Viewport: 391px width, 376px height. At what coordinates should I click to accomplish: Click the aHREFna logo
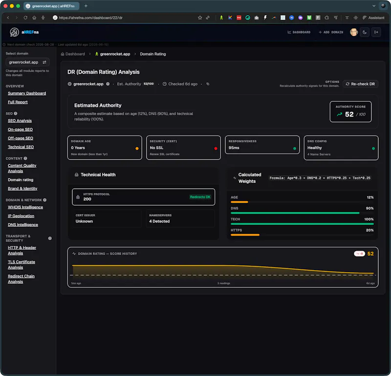[24, 32]
